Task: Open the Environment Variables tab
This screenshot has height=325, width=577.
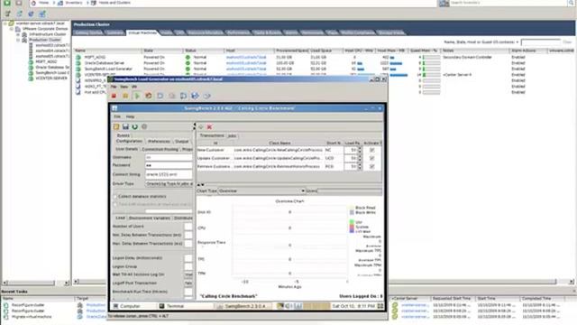Action: [x=150, y=218]
